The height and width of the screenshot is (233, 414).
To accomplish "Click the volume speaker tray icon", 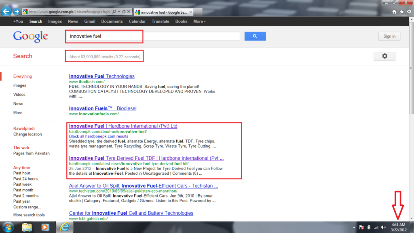I will click(x=383, y=227).
